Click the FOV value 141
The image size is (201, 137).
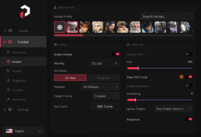[x=190, y=62]
